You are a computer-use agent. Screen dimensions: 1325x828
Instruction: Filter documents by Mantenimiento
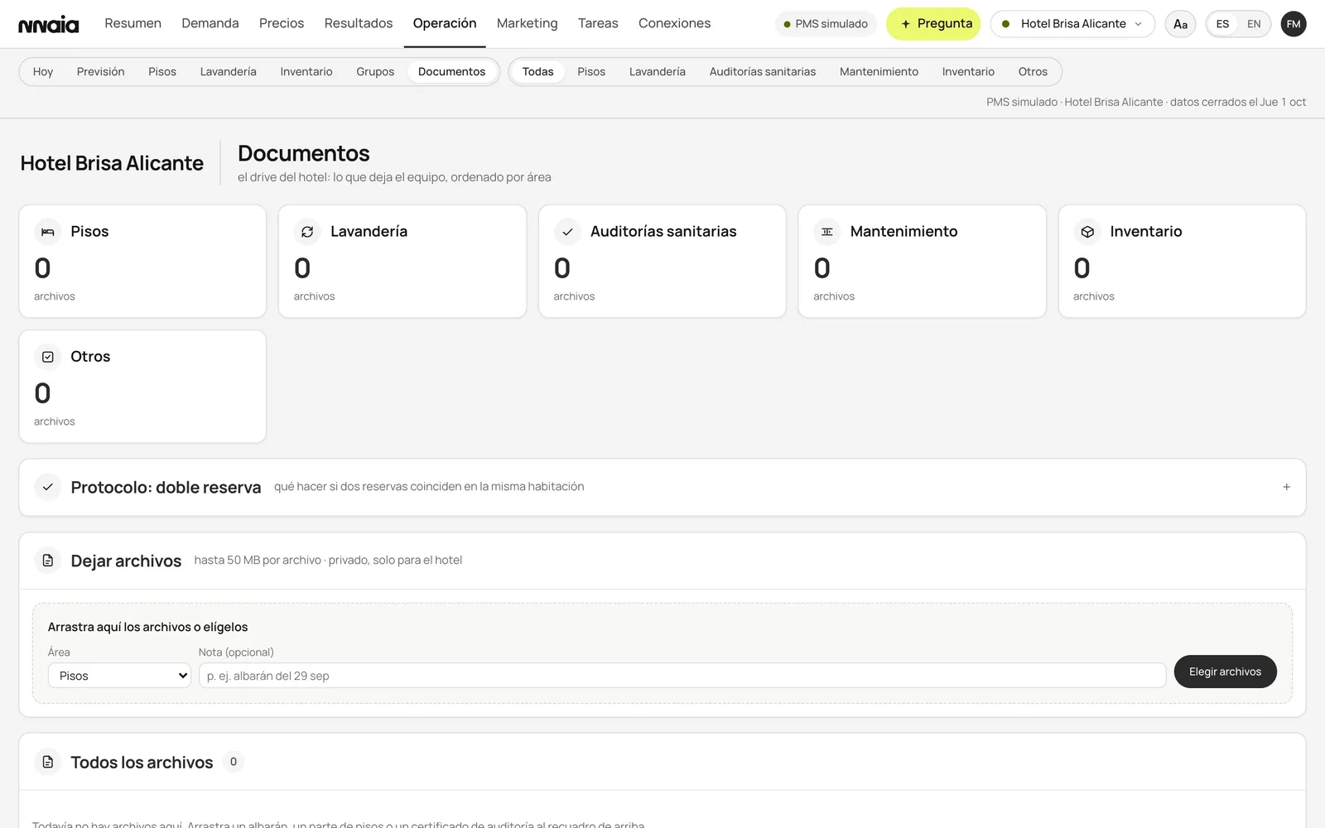click(879, 72)
